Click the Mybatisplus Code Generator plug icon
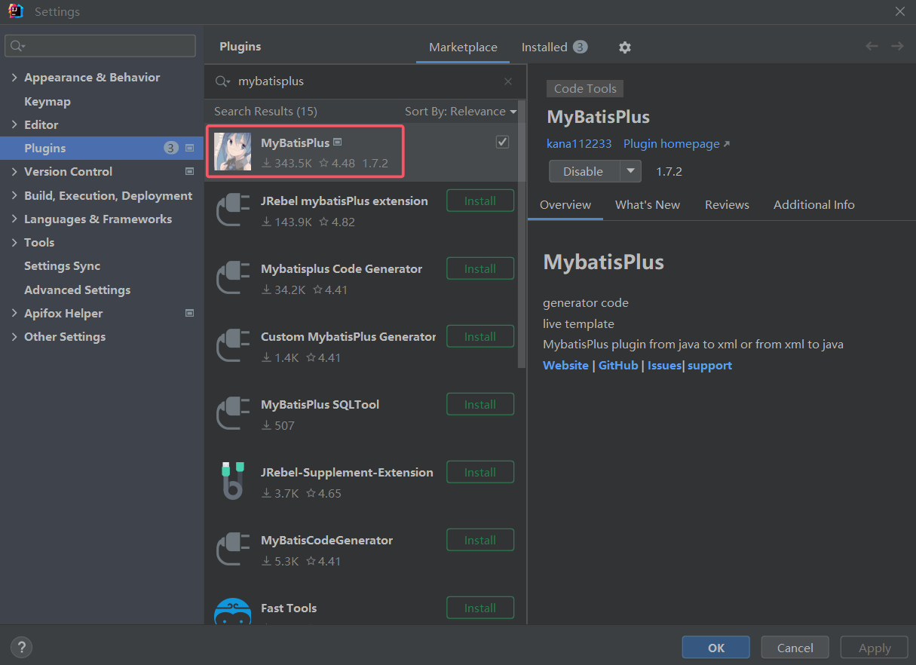Image resolution: width=916 pixels, height=665 pixels. coord(232,279)
